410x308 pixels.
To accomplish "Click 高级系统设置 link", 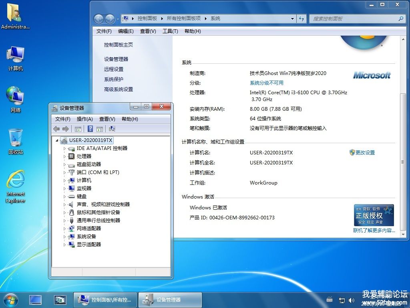I will (x=119, y=89).
